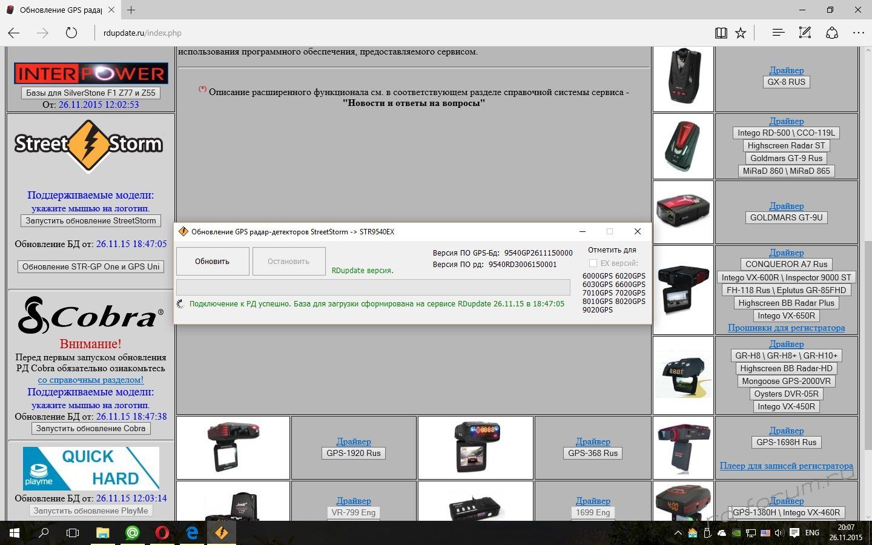872x545 pixels.
Task: Click GR-H8 \ GR-H8+ \ GR-H10+ button
Action: point(787,355)
